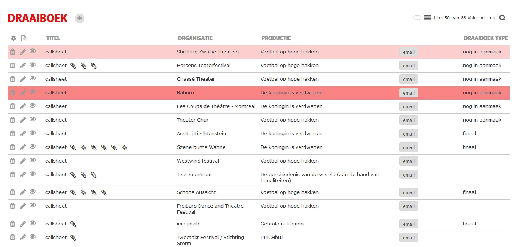The width and height of the screenshot is (521, 247).
Task: View Westwind festival callsheet
Action: click(x=33, y=160)
